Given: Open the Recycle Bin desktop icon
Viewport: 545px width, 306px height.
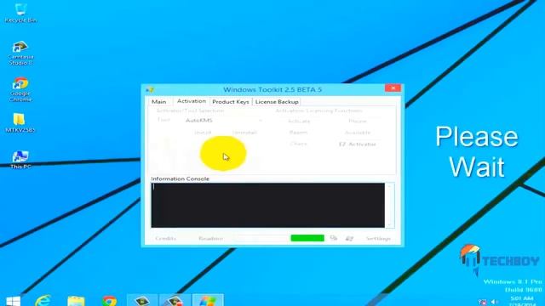Looking at the screenshot, I should pyautogui.click(x=20, y=13).
